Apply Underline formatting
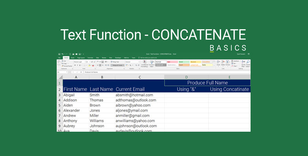The width and height of the screenshot is (308, 156). tap(80, 65)
